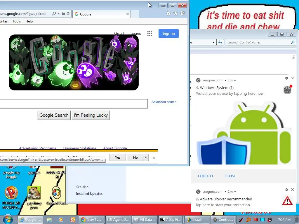Image resolution: width=299 pixels, height=224 pixels.
Task: Click CLOSE on the Windows System notification
Action: click(x=230, y=176)
